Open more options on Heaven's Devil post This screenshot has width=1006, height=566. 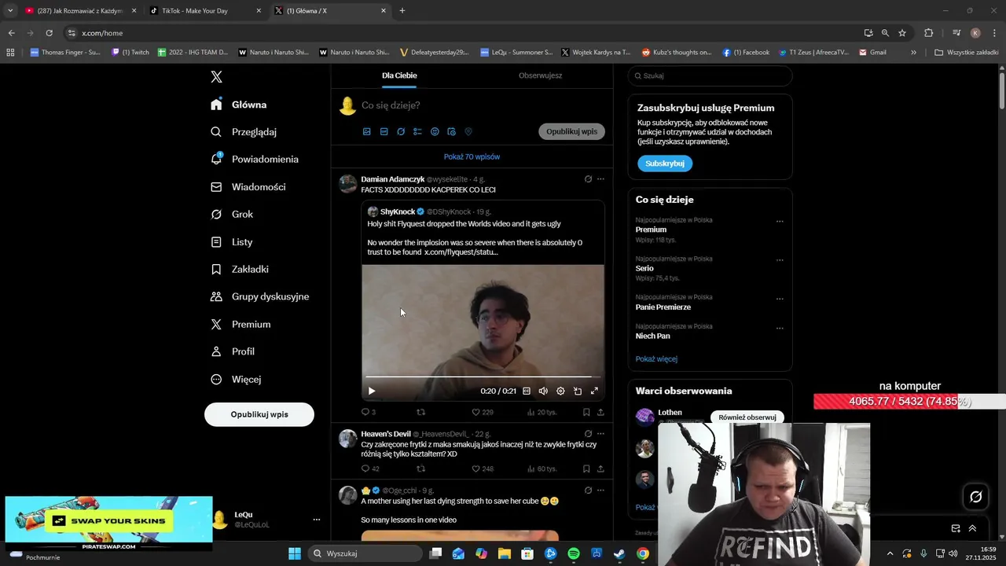click(600, 433)
